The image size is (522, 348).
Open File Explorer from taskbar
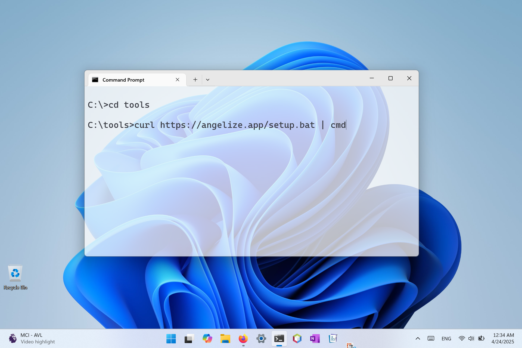225,338
